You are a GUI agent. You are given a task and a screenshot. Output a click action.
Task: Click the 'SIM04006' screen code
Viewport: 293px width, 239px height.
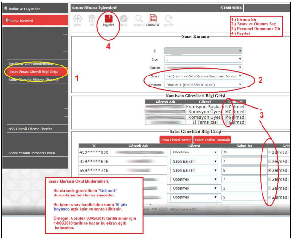point(231,8)
